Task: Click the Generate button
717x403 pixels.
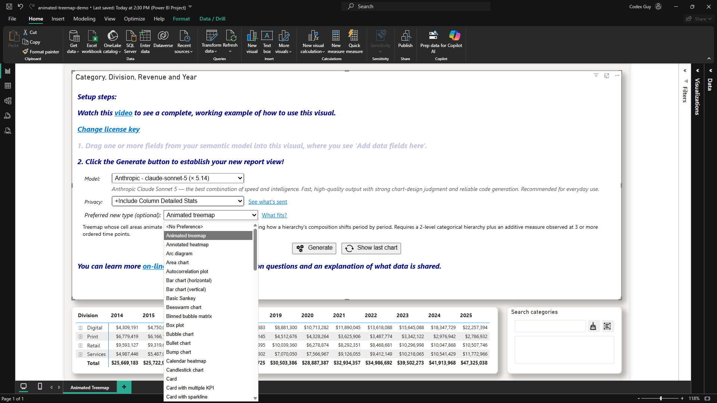Action: (314, 248)
